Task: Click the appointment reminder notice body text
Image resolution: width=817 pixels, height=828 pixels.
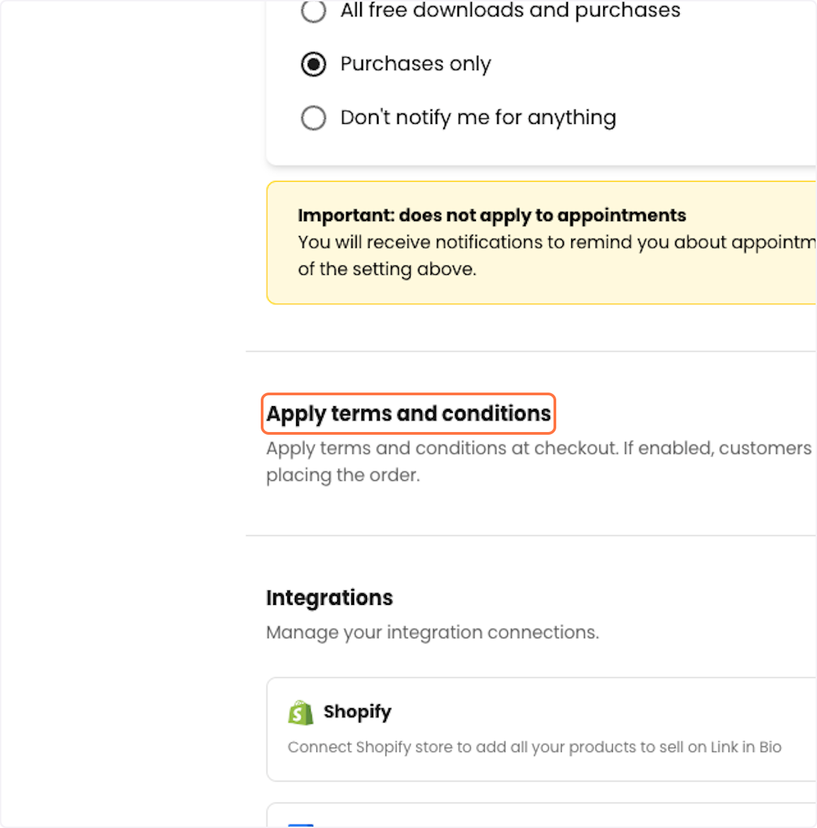Action: [556, 256]
